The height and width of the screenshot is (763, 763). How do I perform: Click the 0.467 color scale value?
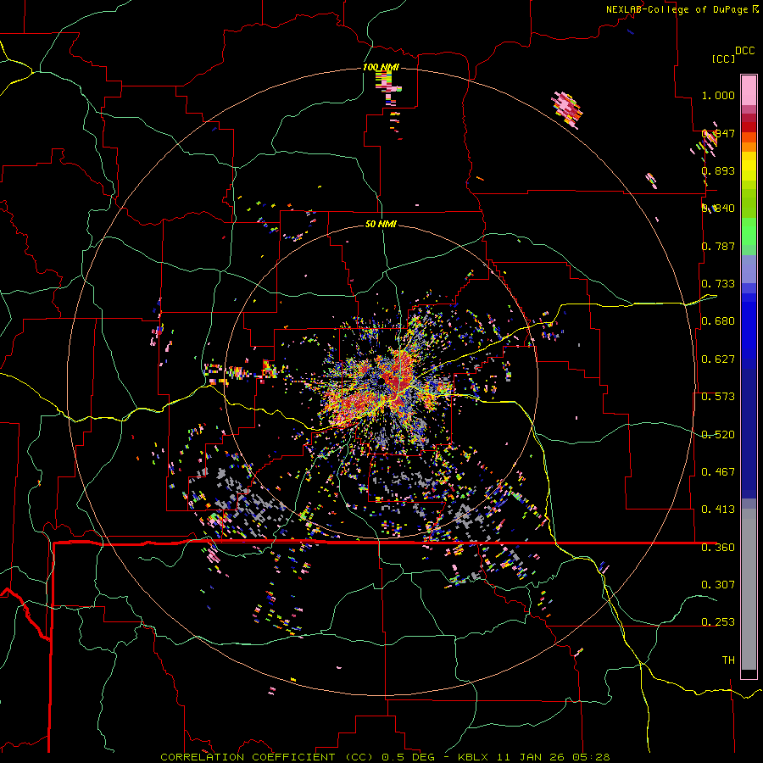click(718, 472)
